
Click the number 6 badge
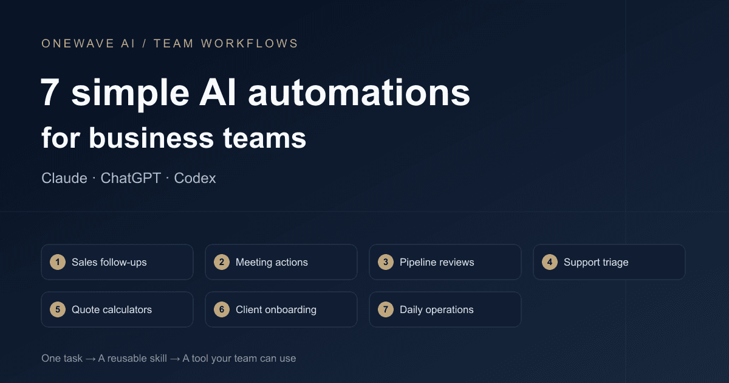click(222, 309)
